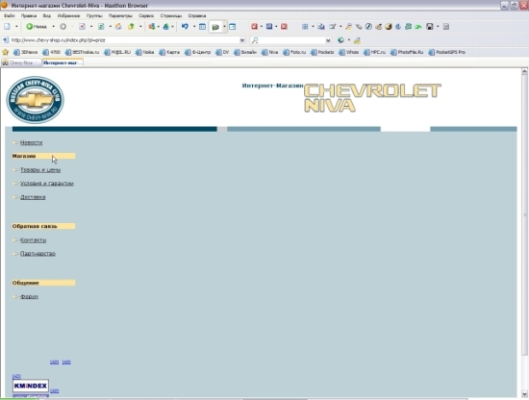This screenshot has height=400, width=529.
Task: Open the Форум link under Общение
Action: coord(29,296)
